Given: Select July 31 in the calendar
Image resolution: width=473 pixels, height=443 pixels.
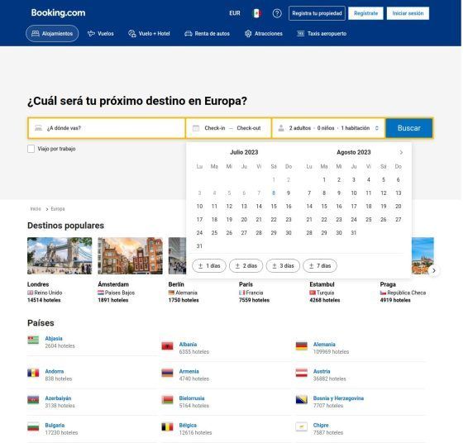Looking at the screenshot, I should coord(199,246).
